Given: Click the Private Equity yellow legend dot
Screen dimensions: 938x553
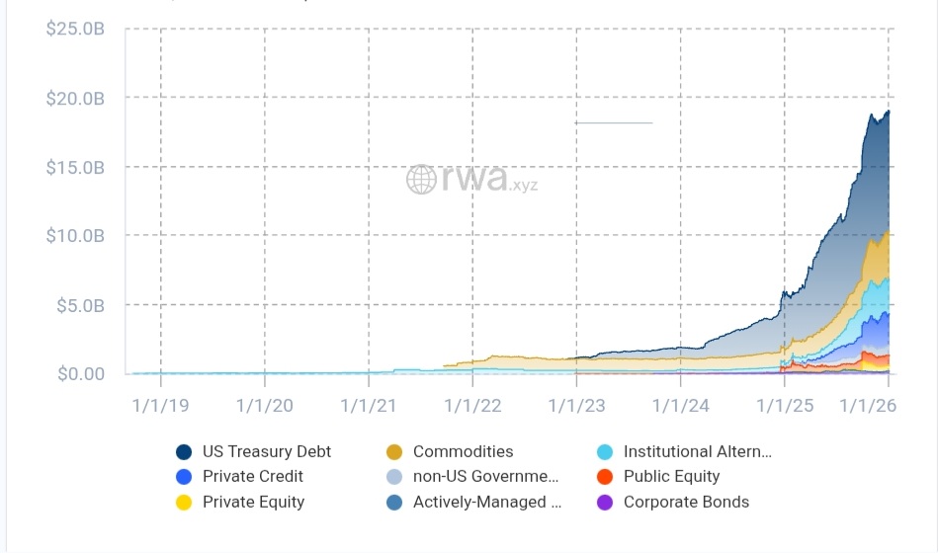Looking at the screenshot, I should (184, 502).
